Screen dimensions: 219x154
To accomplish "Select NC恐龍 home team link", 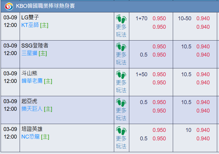I will [31, 136].
